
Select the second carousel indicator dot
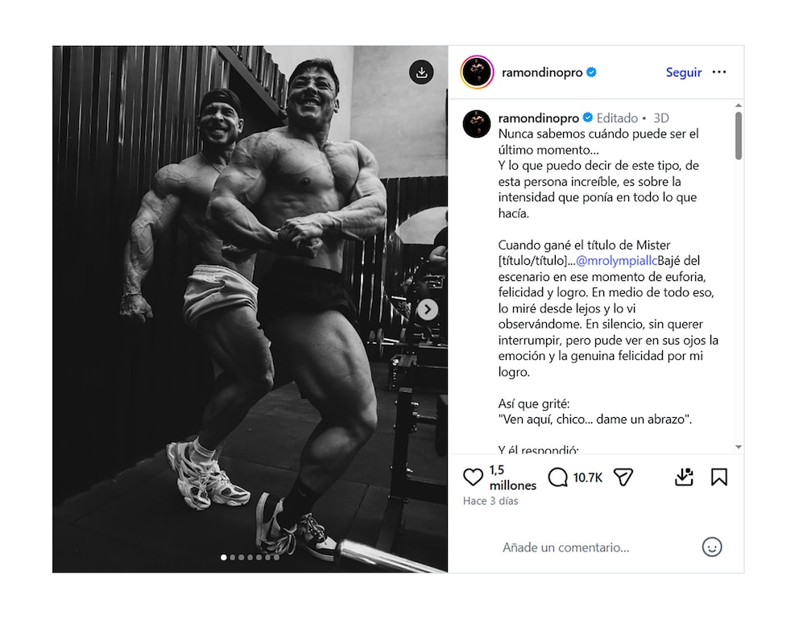[x=232, y=557]
